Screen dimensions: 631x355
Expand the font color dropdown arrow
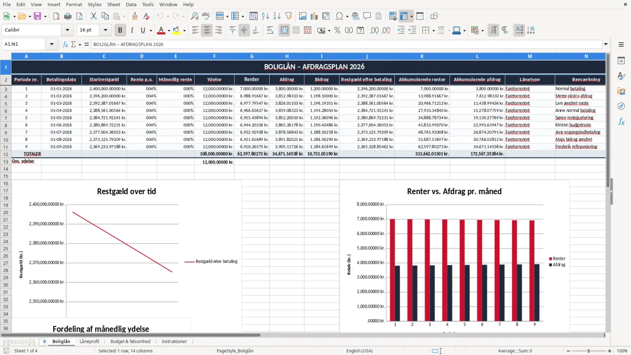coord(169,31)
